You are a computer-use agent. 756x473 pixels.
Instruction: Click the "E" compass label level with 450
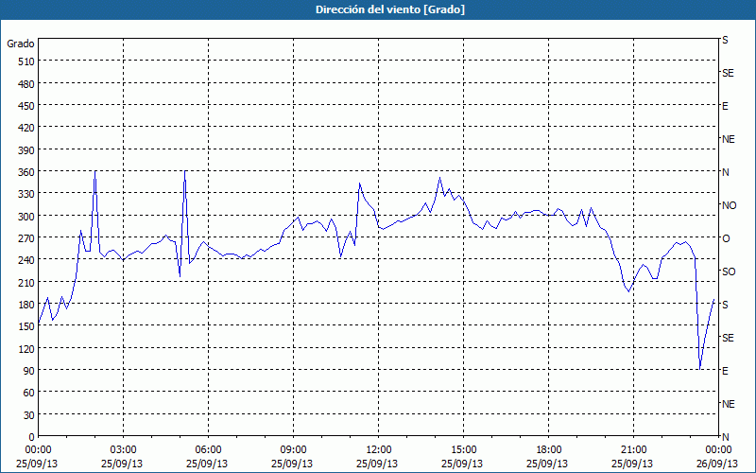click(725, 106)
